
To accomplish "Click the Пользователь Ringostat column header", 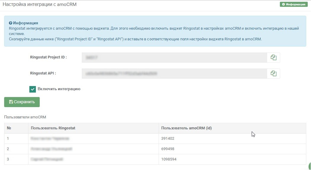I will coord(93,128).
